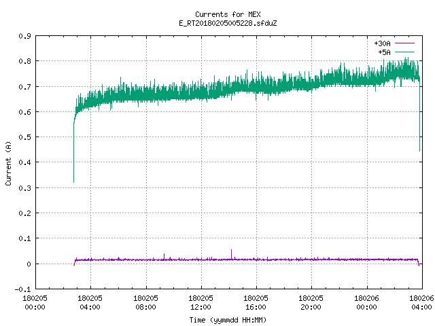Click the chart title 'Currents for MEX'
The height and width of the screenshot is (326, 435).
click(x=228, y=14)
